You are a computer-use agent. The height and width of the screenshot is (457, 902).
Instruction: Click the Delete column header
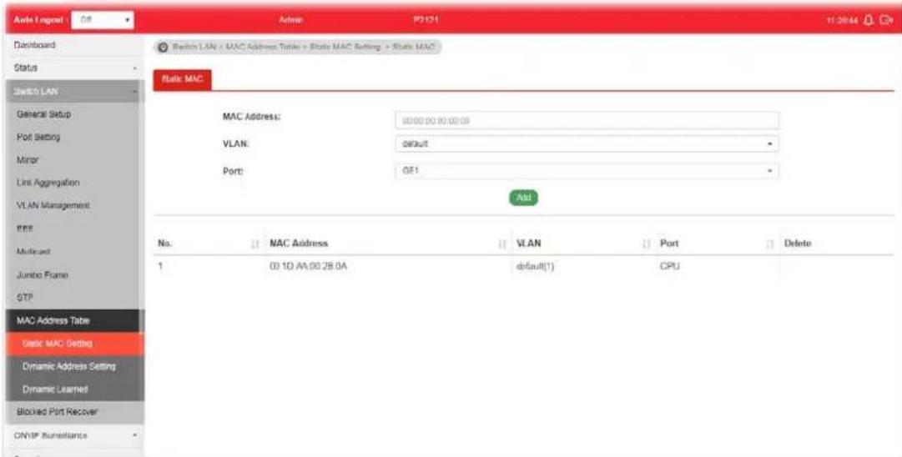(x=798, y=244)
